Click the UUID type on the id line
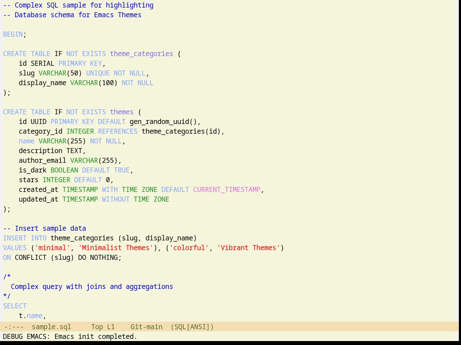The width and height of the screenshot is (461, 345). click(39, 121)
